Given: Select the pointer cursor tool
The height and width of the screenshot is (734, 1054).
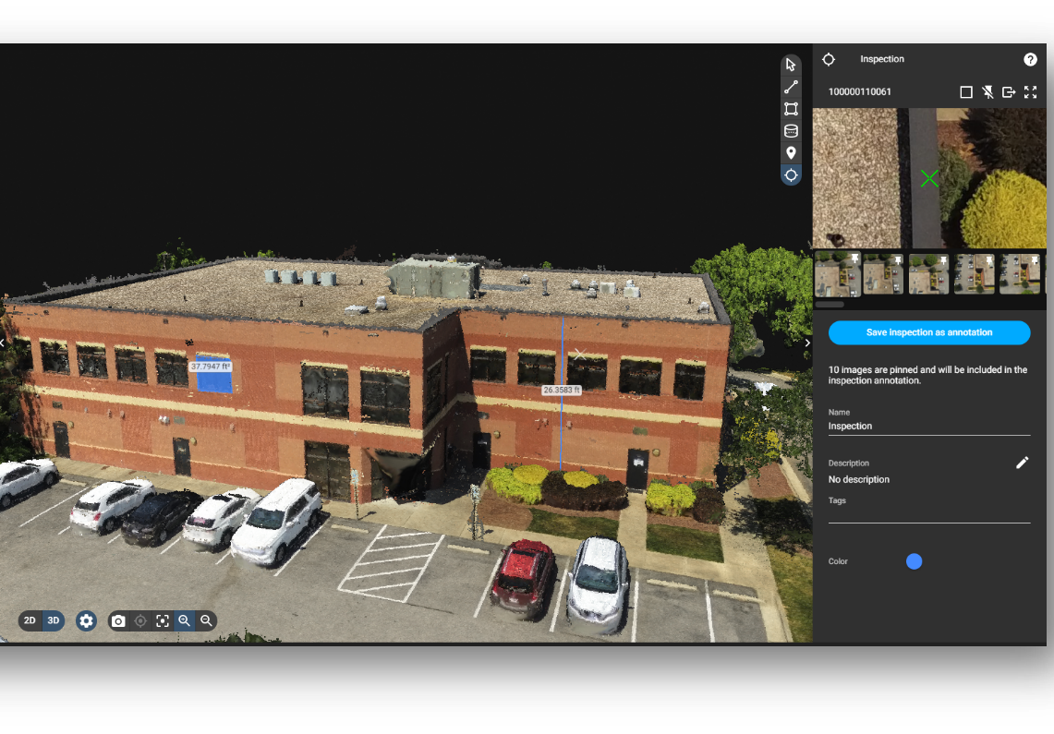Looking at the screenshot, I should [x=791, y=66].
